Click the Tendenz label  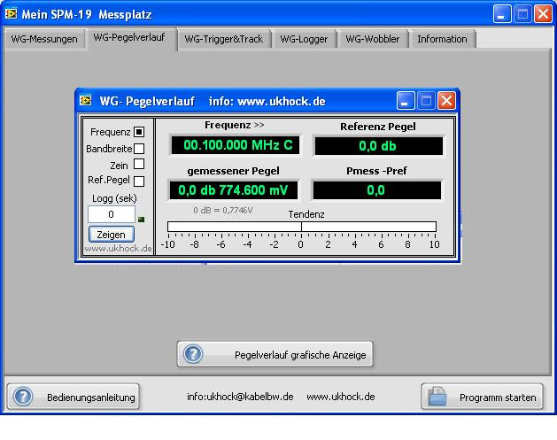coord(306,214)
